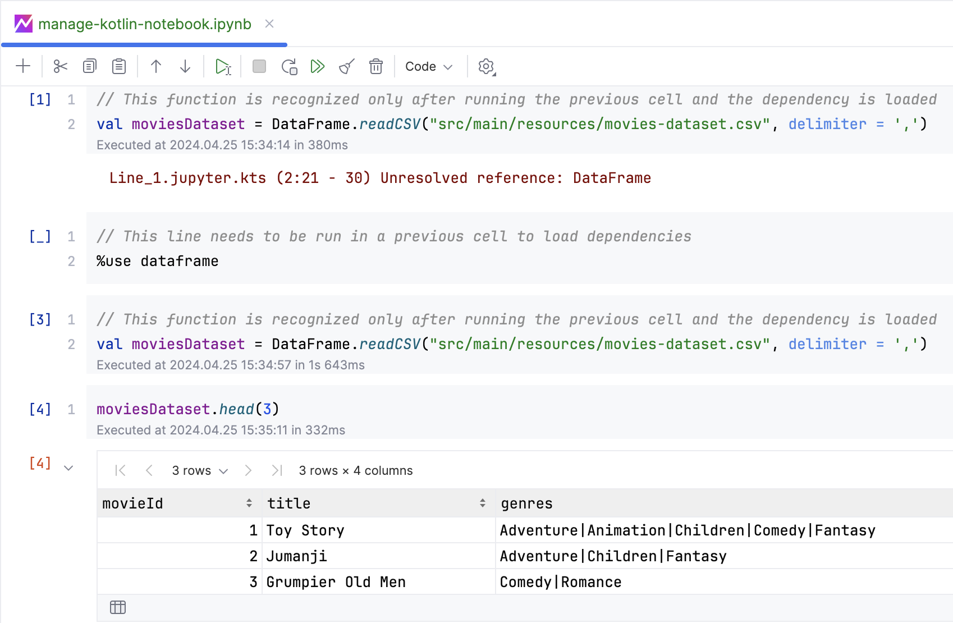Copy the selected cell
Screen dimensions: 953x623
point(89,66)
